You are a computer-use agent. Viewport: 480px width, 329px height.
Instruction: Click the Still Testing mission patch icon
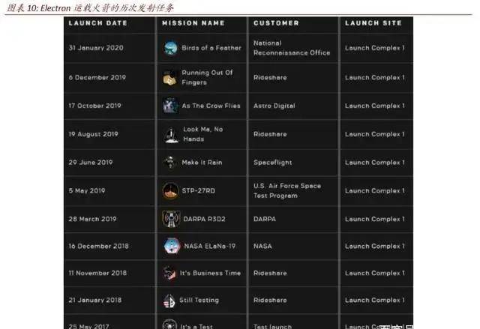tap(169, 301)
